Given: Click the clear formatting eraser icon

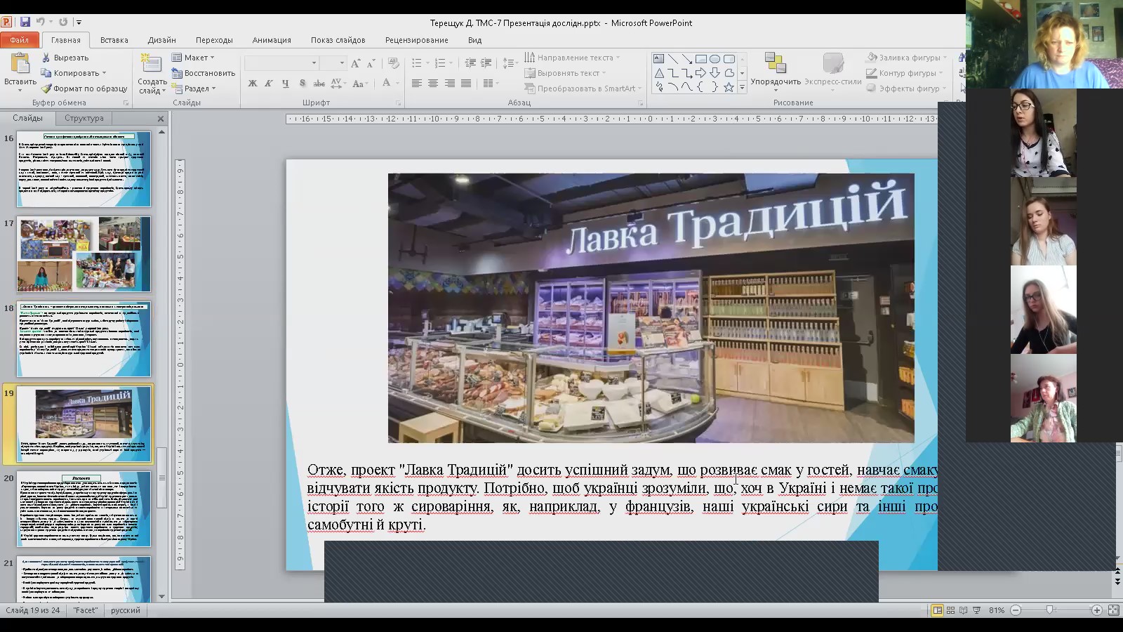Looking at the screenshot, I should (x=393, y=63).
